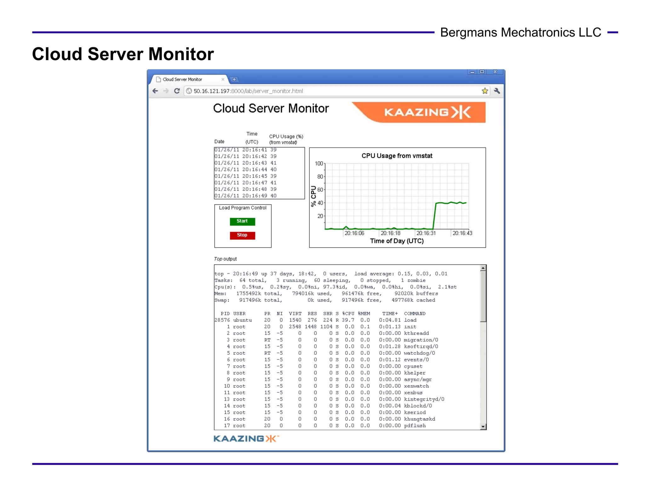This screenshot has width=645, height=498.
Task: Select the Cloud Server Monitor browser tab
Action: click(x=189, y=79)
